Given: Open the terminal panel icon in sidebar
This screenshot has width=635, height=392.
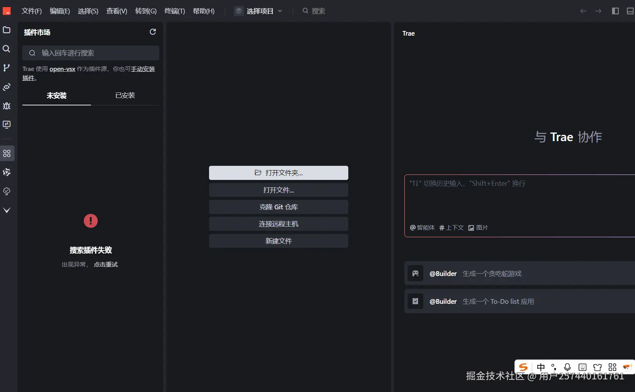Looking at the screenshot, I should click(6, 125).
